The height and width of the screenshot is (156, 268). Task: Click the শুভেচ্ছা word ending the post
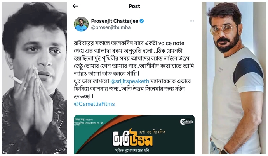[x=83, y=97]
